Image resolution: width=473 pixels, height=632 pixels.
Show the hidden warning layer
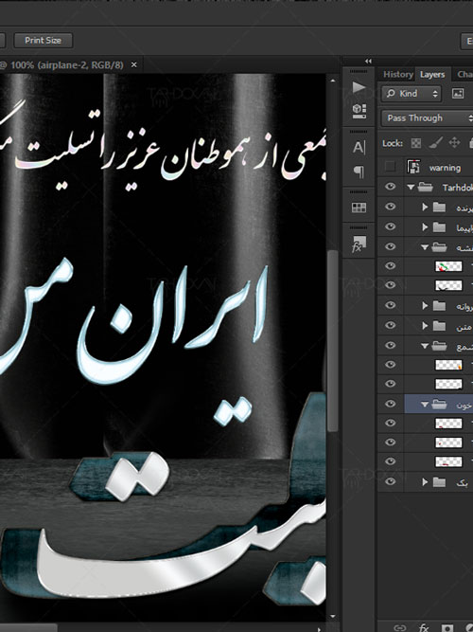(x=390, y=167)
